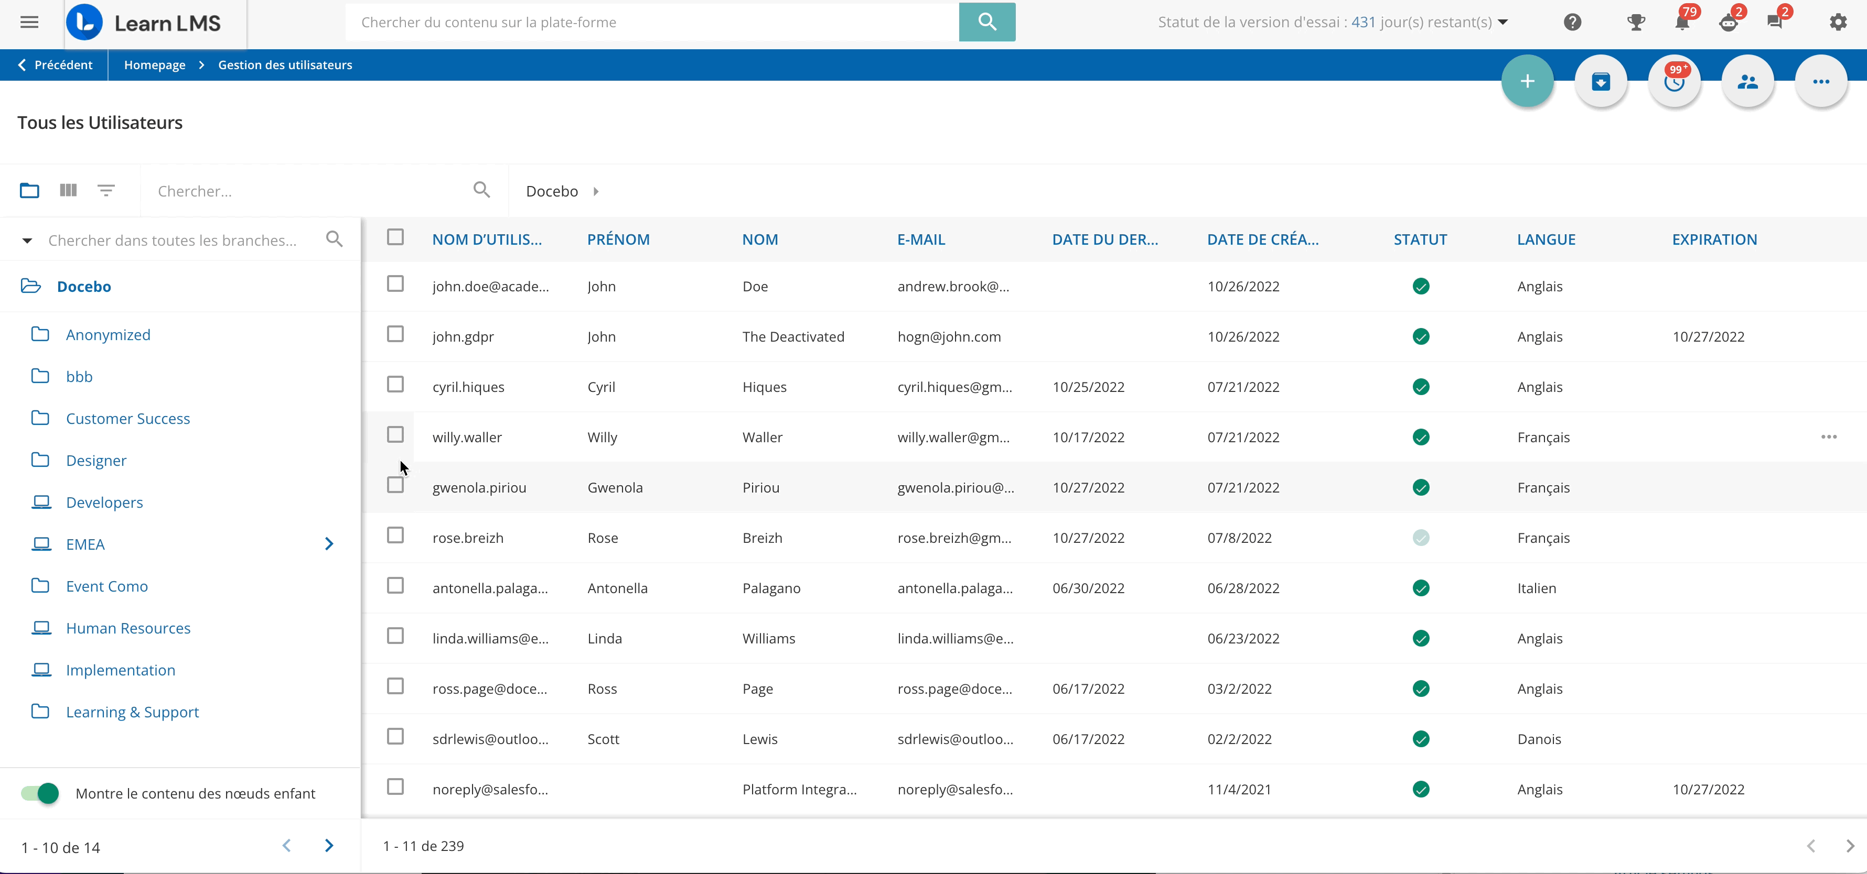Open the round ellipsis more actions button
Image resolution: width=1867 pixels, height=874 pixels.
(1821, 81)
